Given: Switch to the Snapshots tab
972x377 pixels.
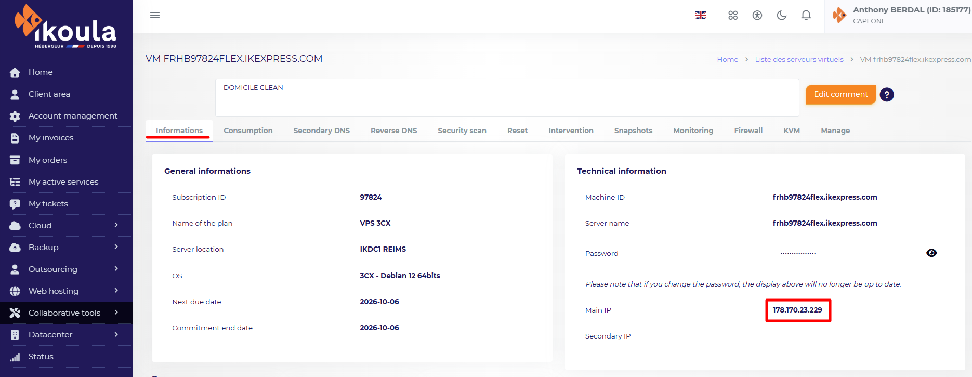Looking at the screenshot, I should 634,131.
